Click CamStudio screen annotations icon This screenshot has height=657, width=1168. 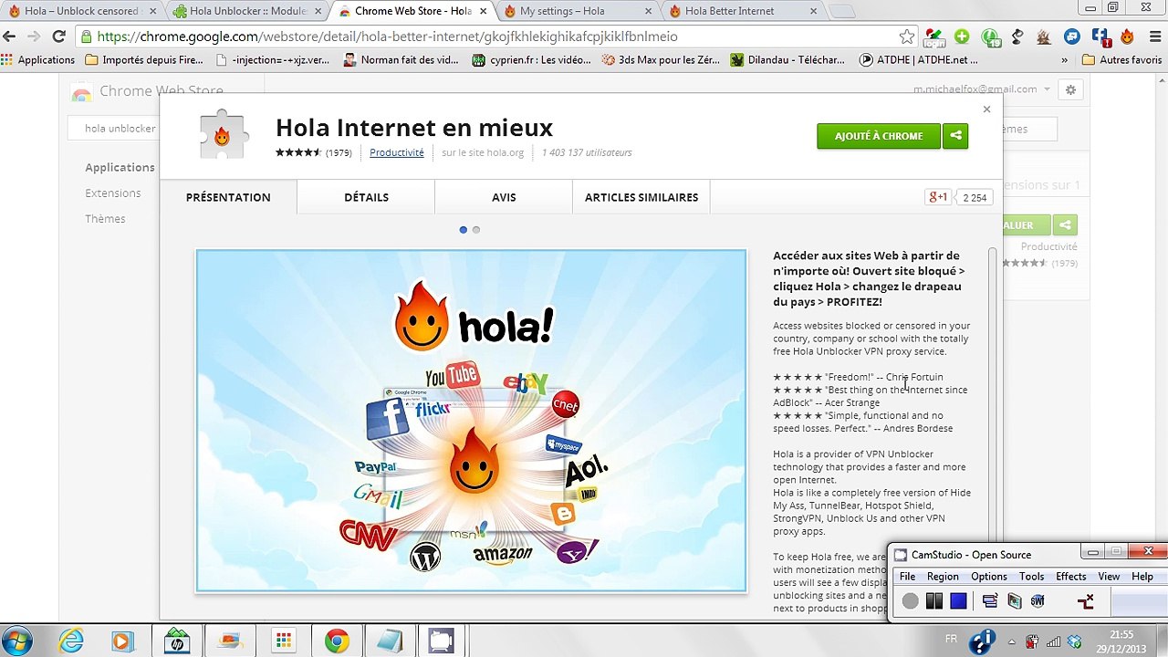[1014, 600]
